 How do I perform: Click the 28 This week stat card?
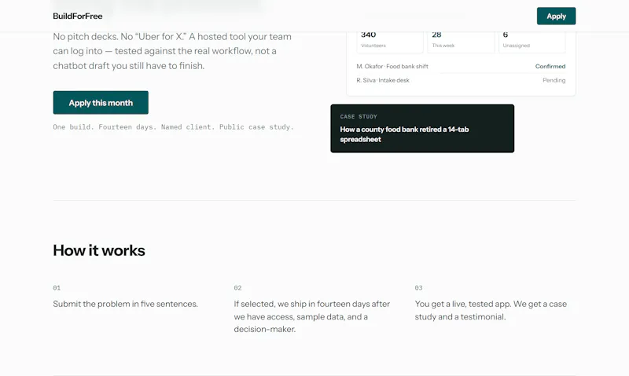click(x=461, y=42)
